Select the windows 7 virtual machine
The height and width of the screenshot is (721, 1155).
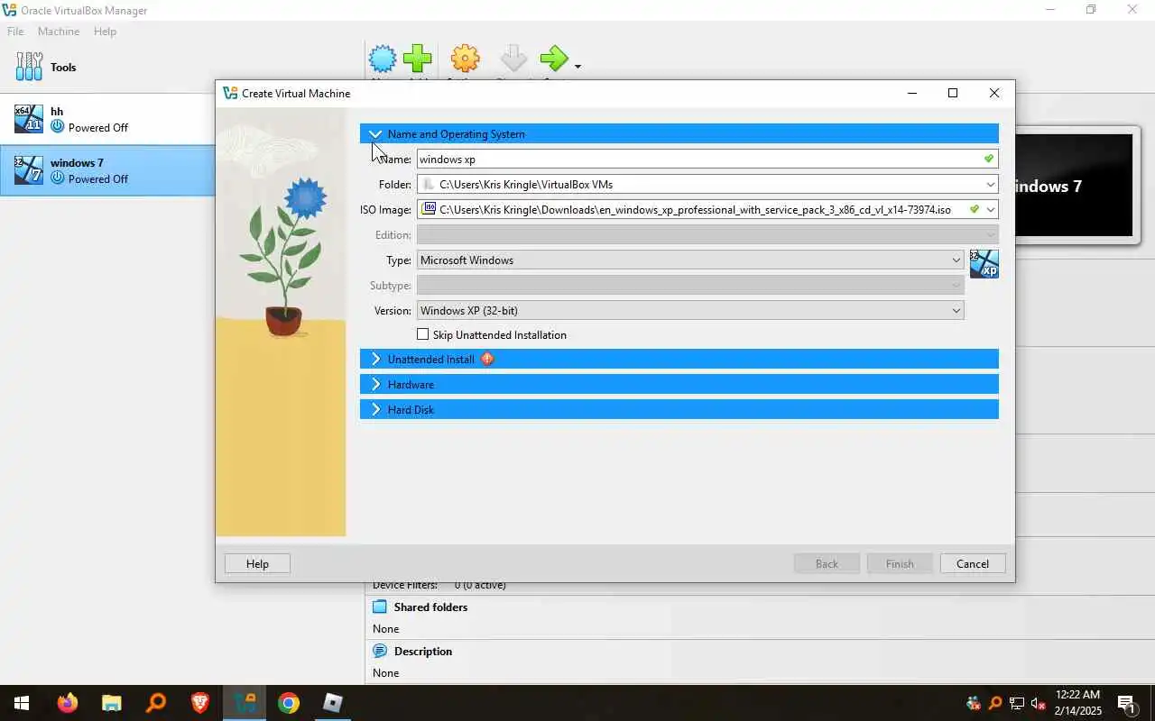tap(108, 170)
